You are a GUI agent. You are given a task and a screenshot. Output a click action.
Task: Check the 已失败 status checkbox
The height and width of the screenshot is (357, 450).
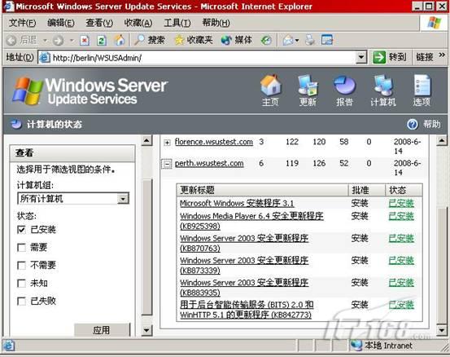point(21,301)
